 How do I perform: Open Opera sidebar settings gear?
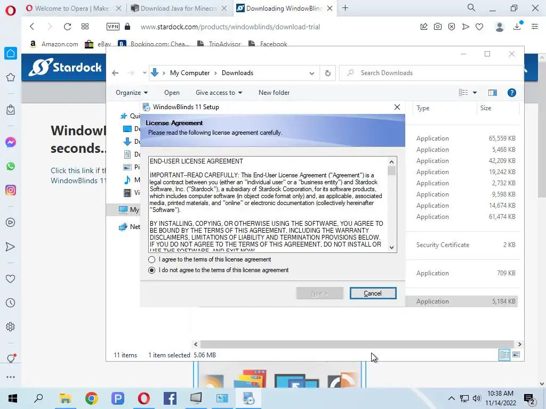coord(11,327)
